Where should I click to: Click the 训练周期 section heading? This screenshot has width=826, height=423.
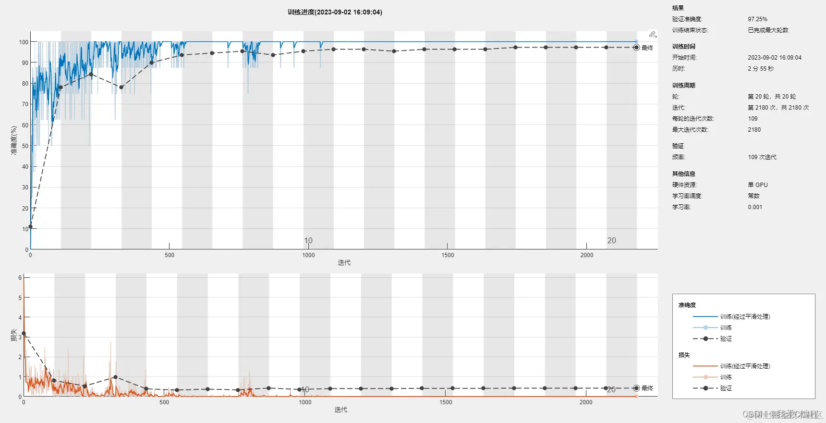683,86
